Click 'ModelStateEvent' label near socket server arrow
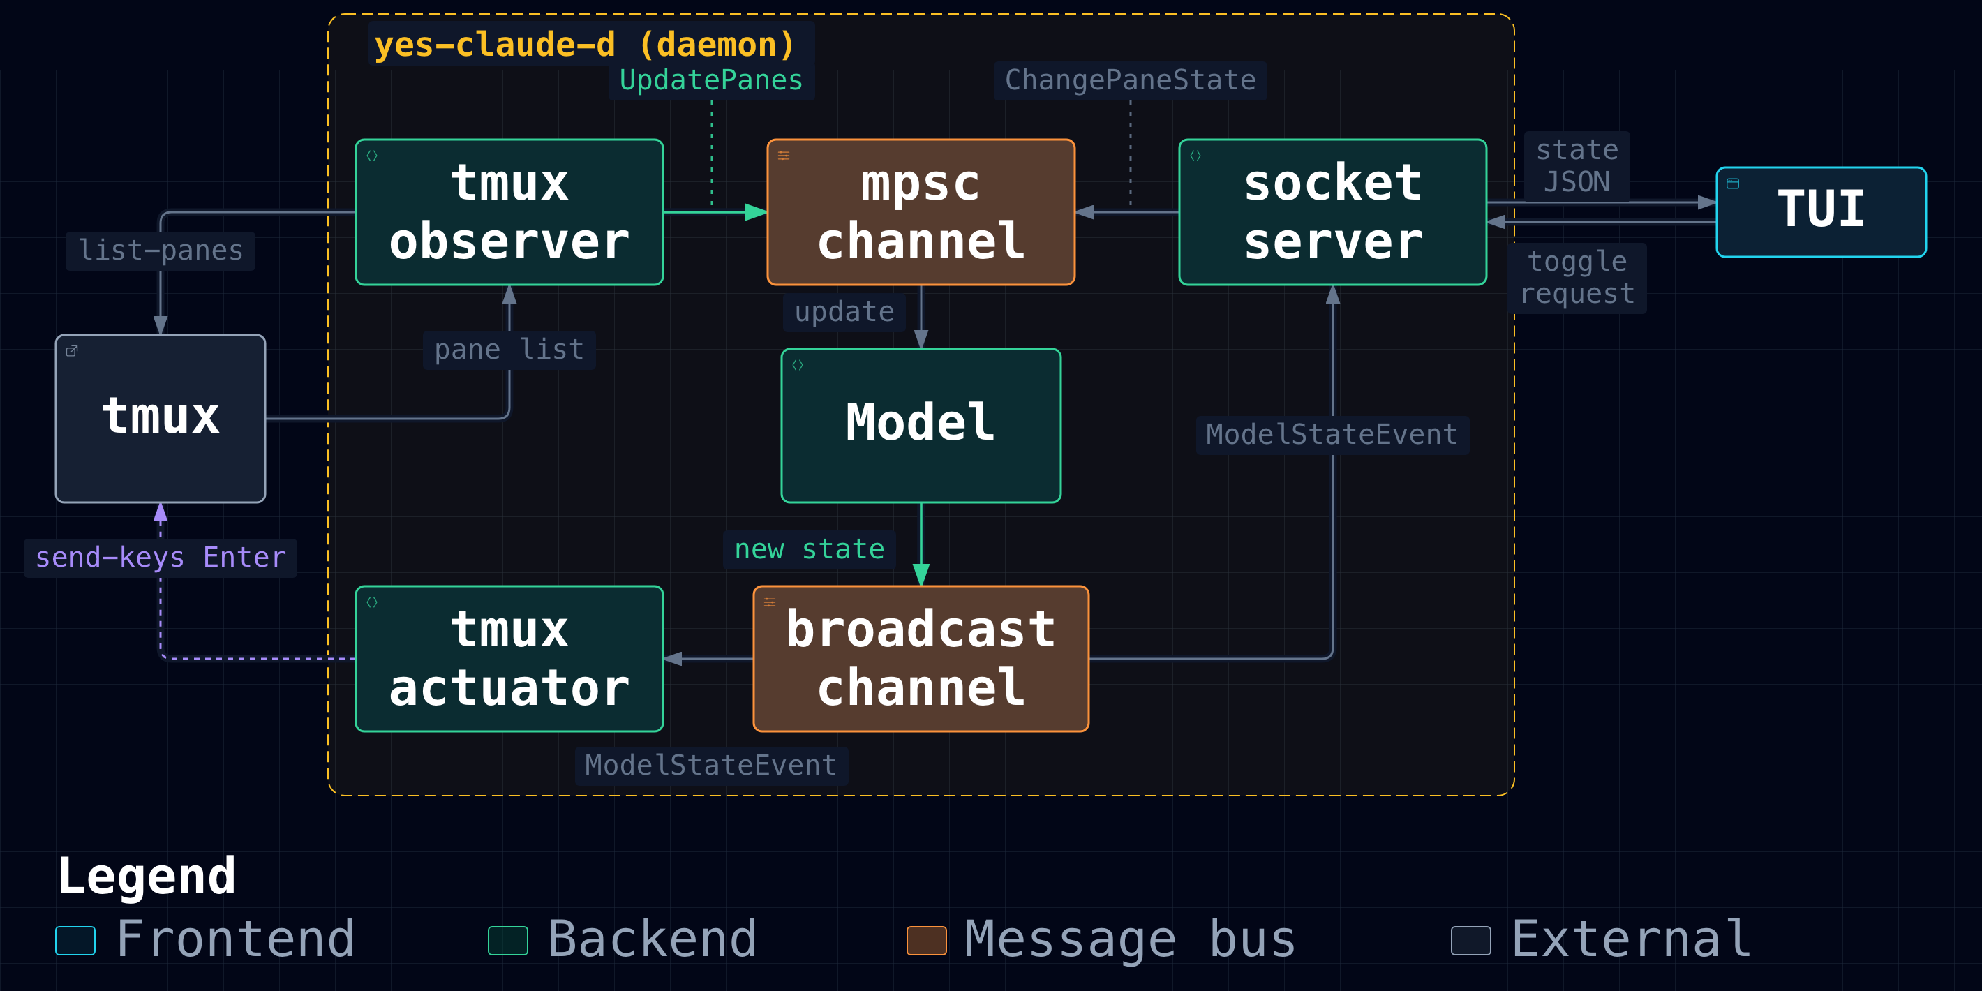Screen dimensions: 1982x991 (x=1333, y=435)
